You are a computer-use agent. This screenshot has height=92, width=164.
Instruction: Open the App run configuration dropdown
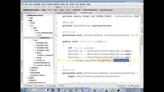click(x=58, y=7)
